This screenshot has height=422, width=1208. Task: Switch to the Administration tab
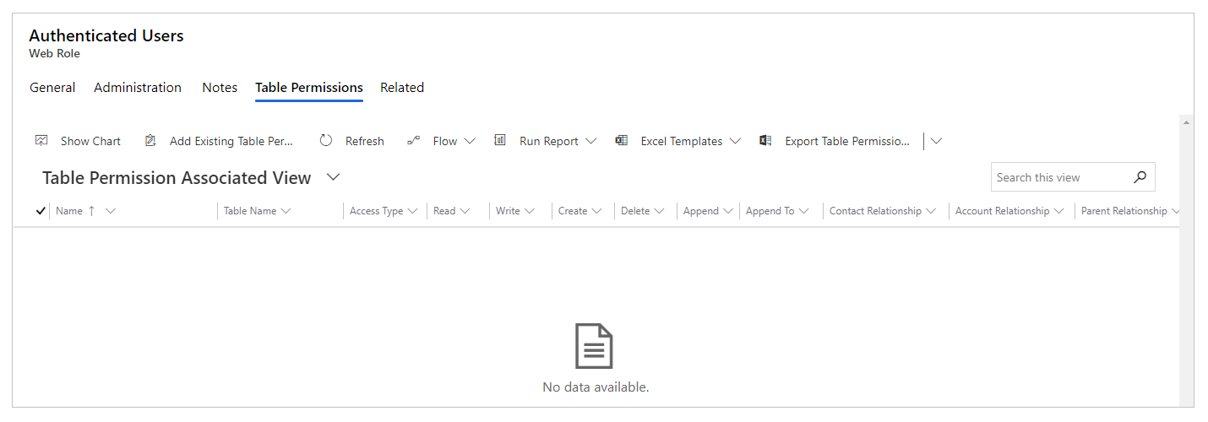(138, 88)
